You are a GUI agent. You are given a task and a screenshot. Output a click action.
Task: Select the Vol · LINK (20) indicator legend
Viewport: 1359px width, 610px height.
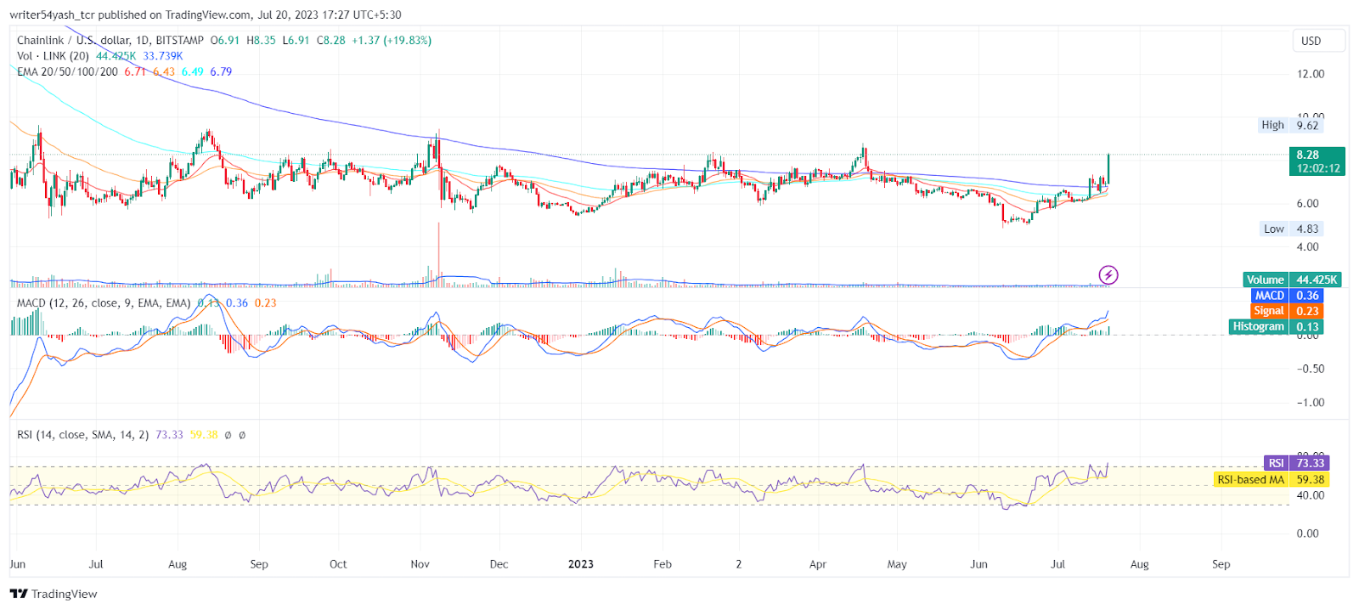(x=53, y=56)
